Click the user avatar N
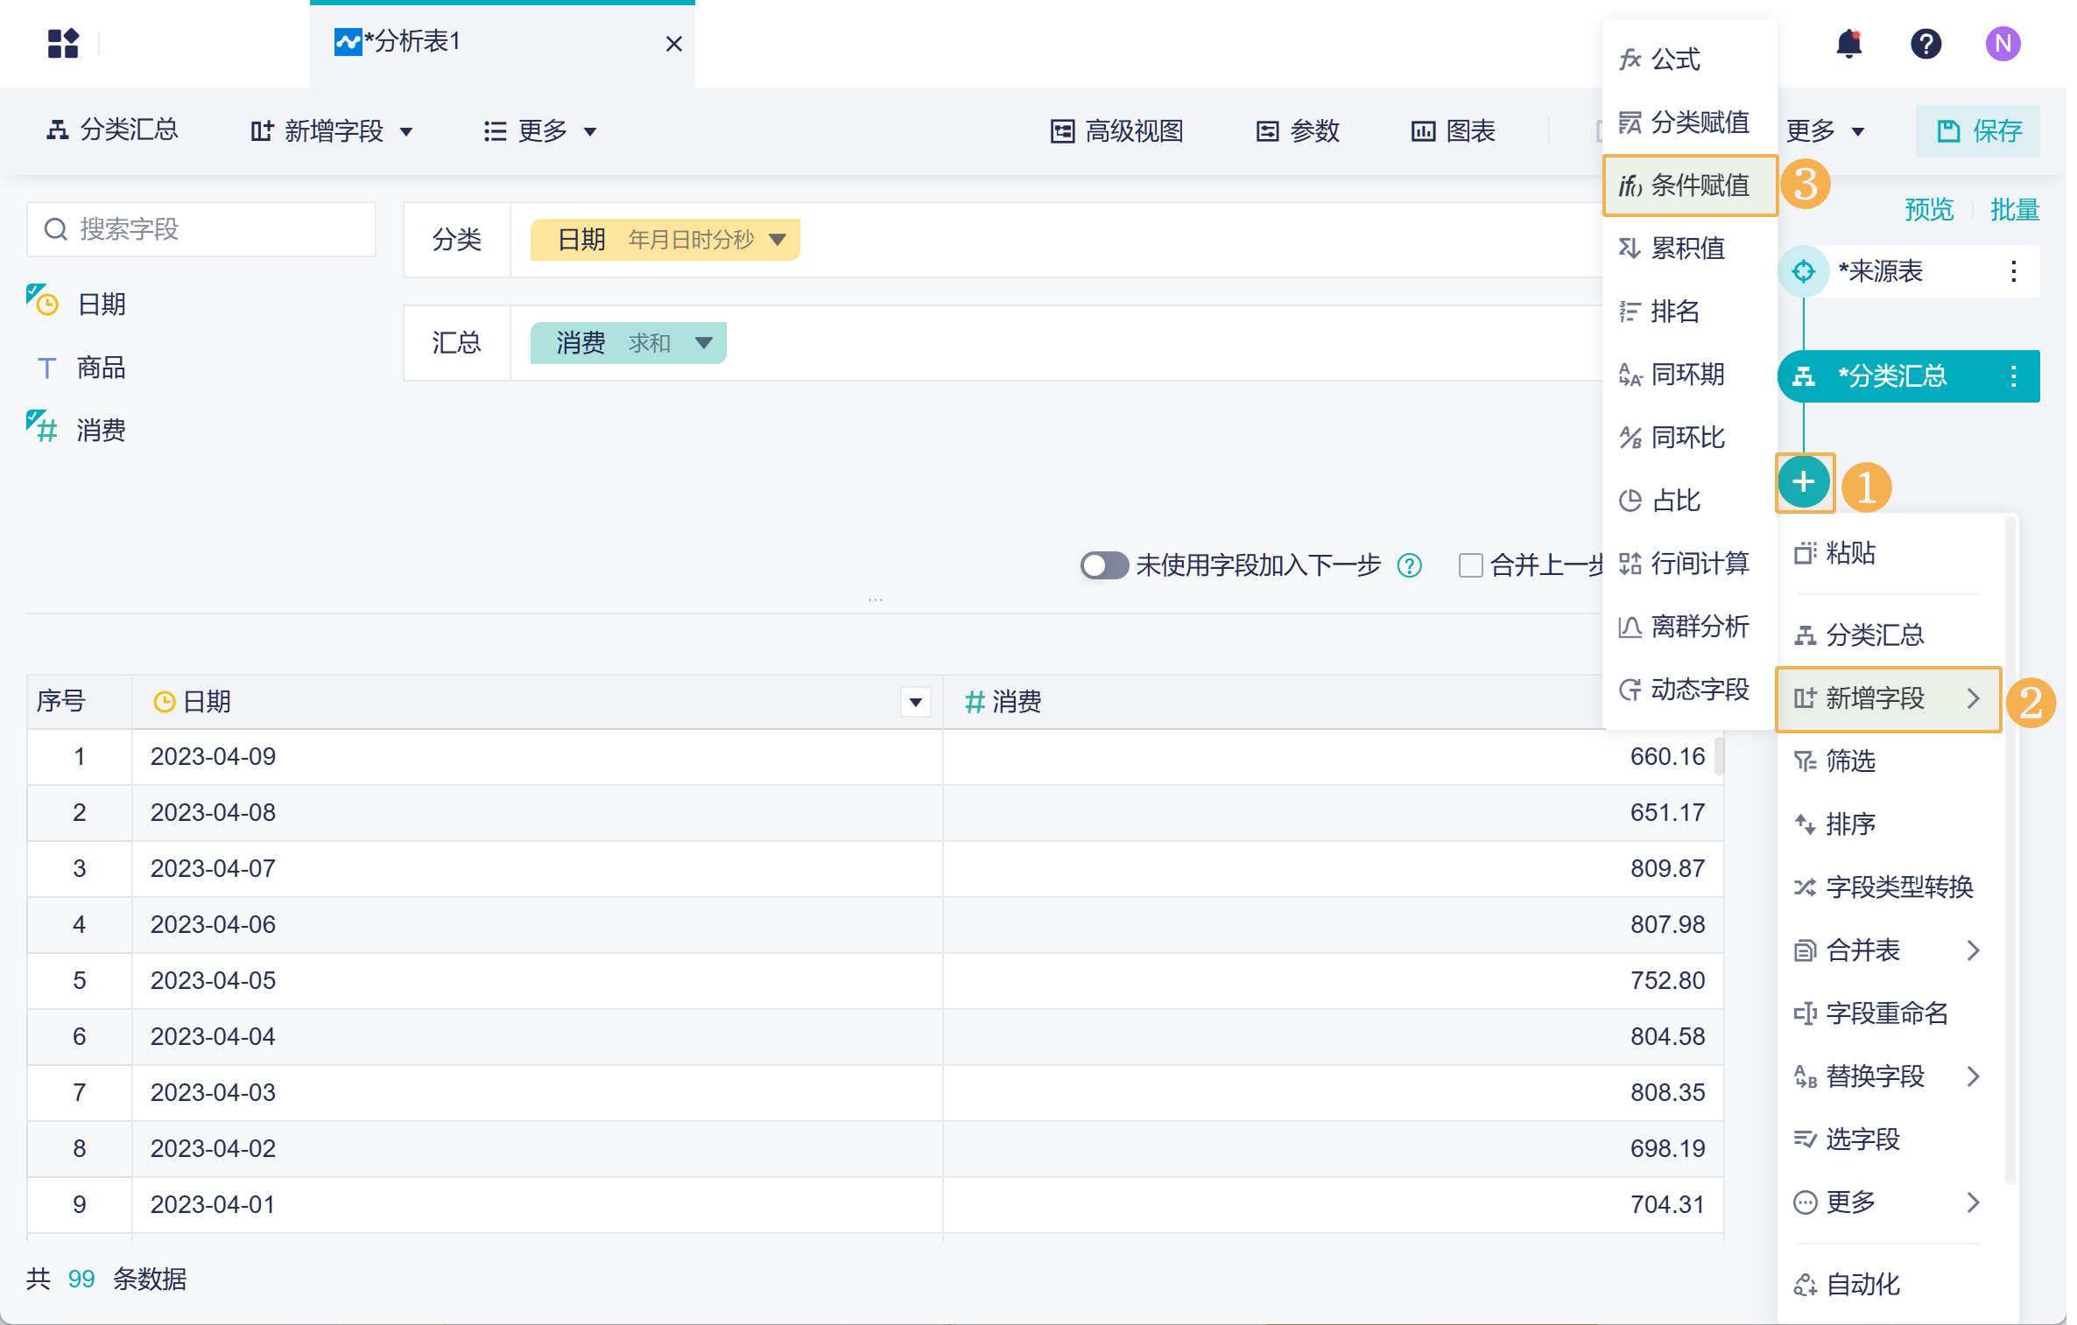The width and height of the screenshot is (2077, 1325). 2003,43
